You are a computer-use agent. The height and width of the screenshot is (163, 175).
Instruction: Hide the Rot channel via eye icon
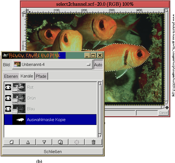(8, 88)
